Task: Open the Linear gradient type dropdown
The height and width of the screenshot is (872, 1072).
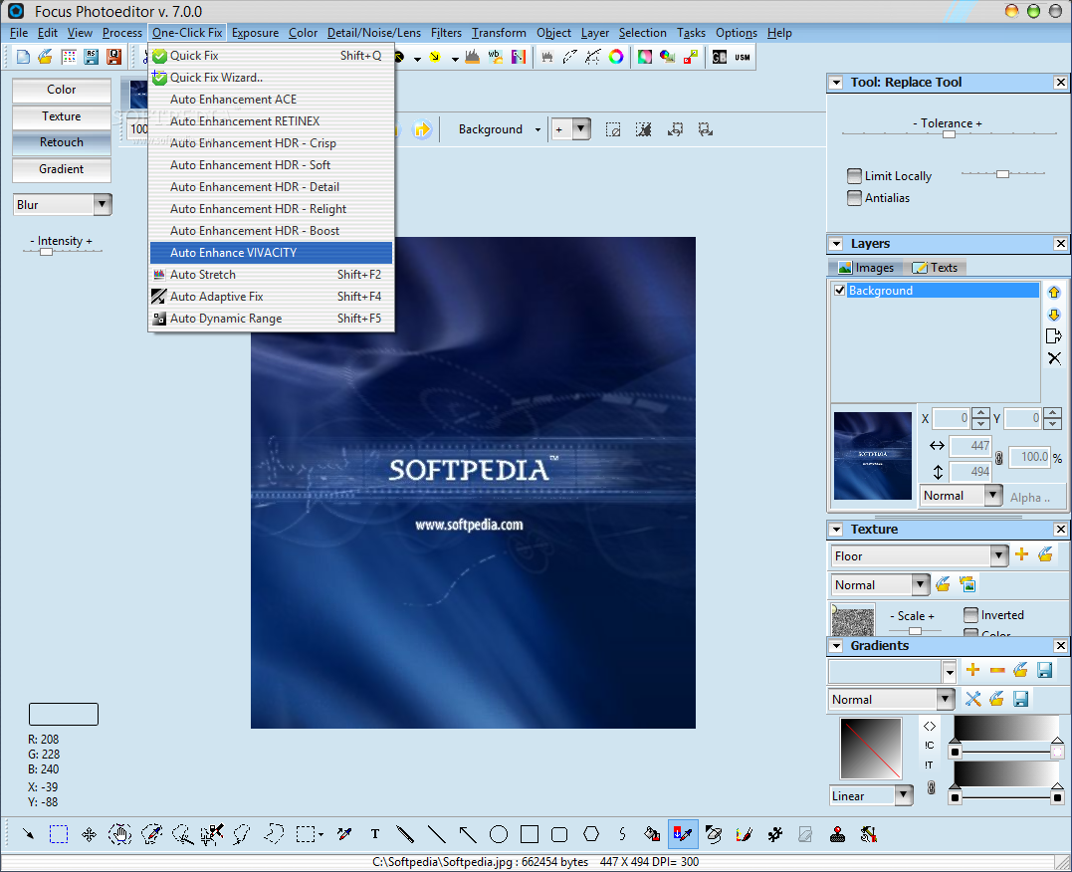Action: [904, 795]
